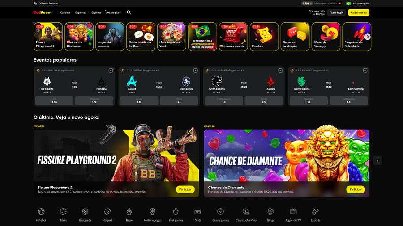Watch stream for FURIA vs Astralis
The image size is (403, 226).
(x=280, y=71)
